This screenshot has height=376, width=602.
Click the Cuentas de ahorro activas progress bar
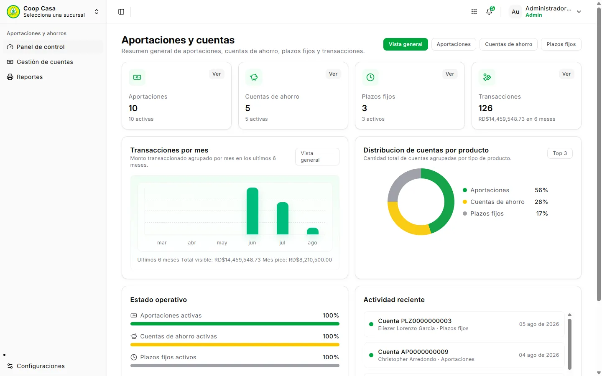click(x=235, y=345)
